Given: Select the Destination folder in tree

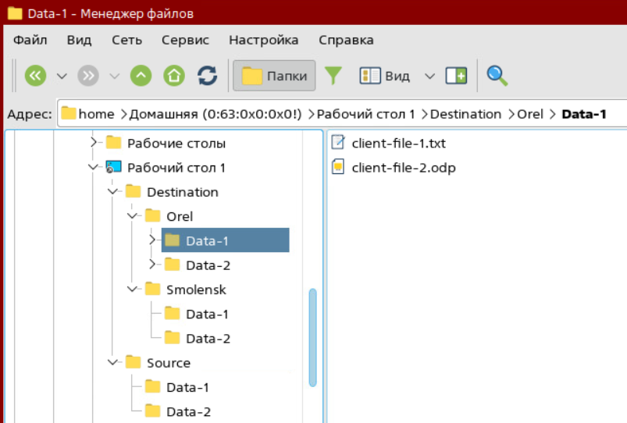Looking at the screenshot, I should [x=183, y=192].
